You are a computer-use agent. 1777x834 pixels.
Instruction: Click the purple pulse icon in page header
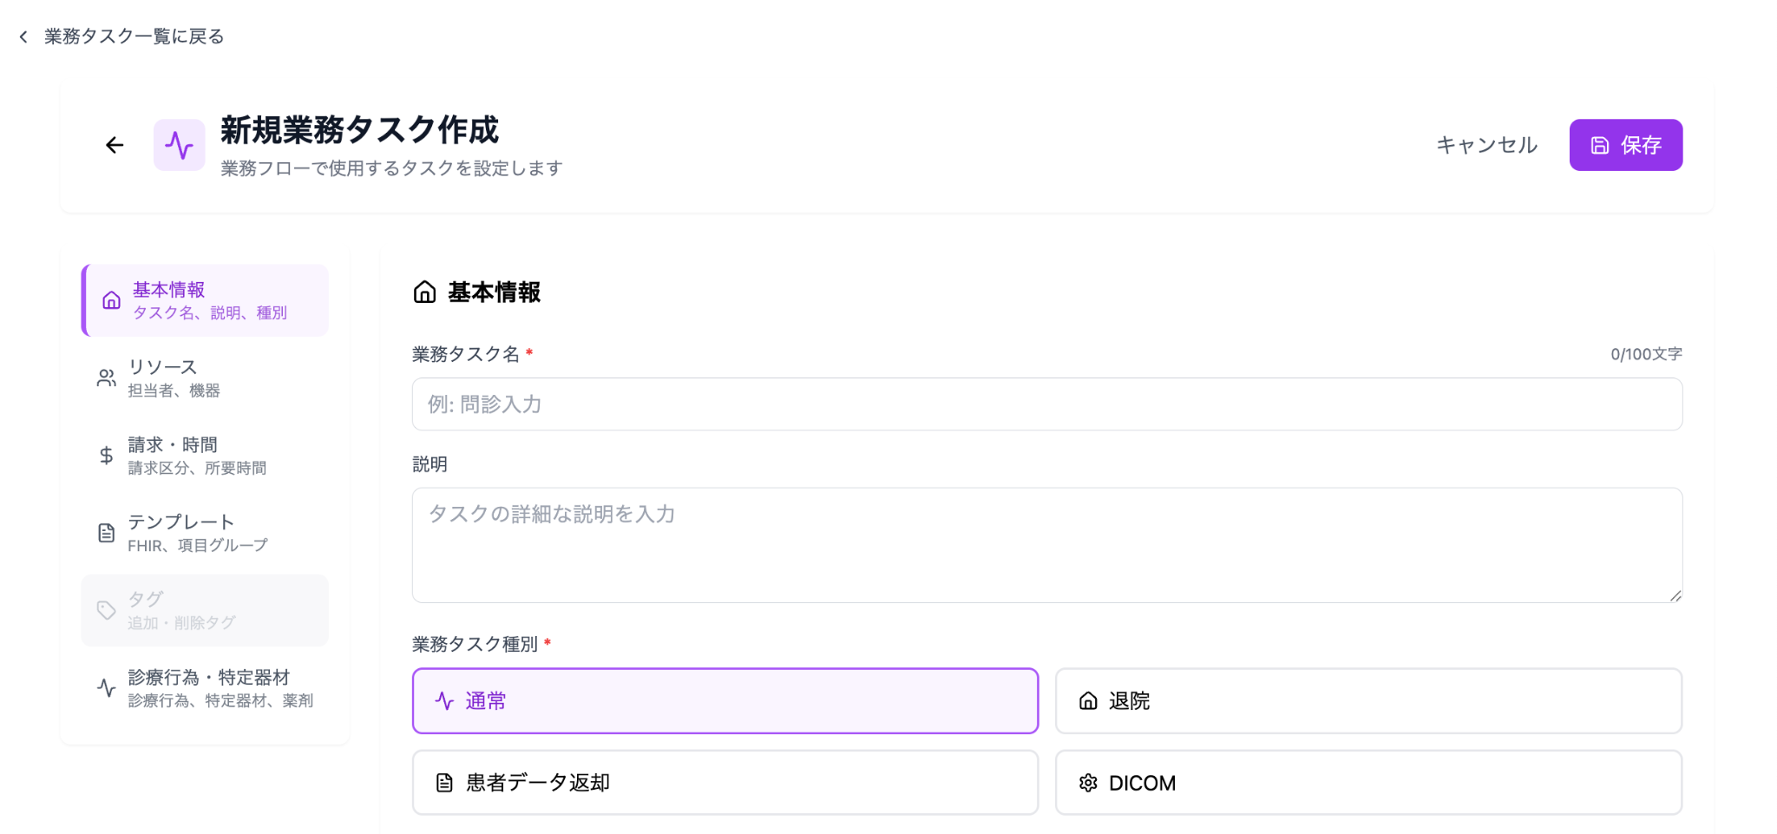(x=179, y=144)
